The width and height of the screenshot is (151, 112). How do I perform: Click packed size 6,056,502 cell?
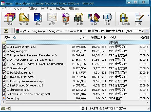[100, 85]
